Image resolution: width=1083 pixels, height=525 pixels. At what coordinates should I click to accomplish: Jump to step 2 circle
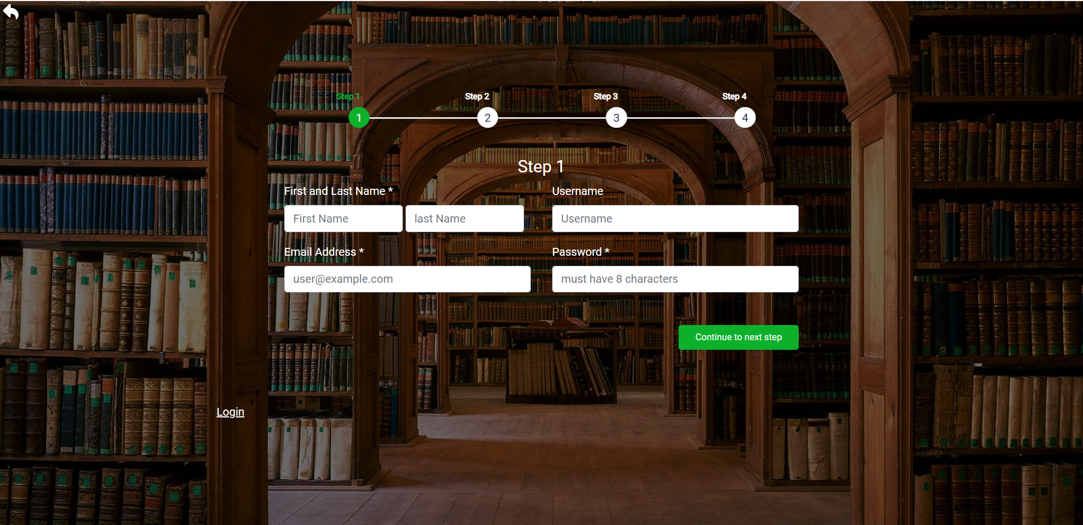click(x=487, y=118)
